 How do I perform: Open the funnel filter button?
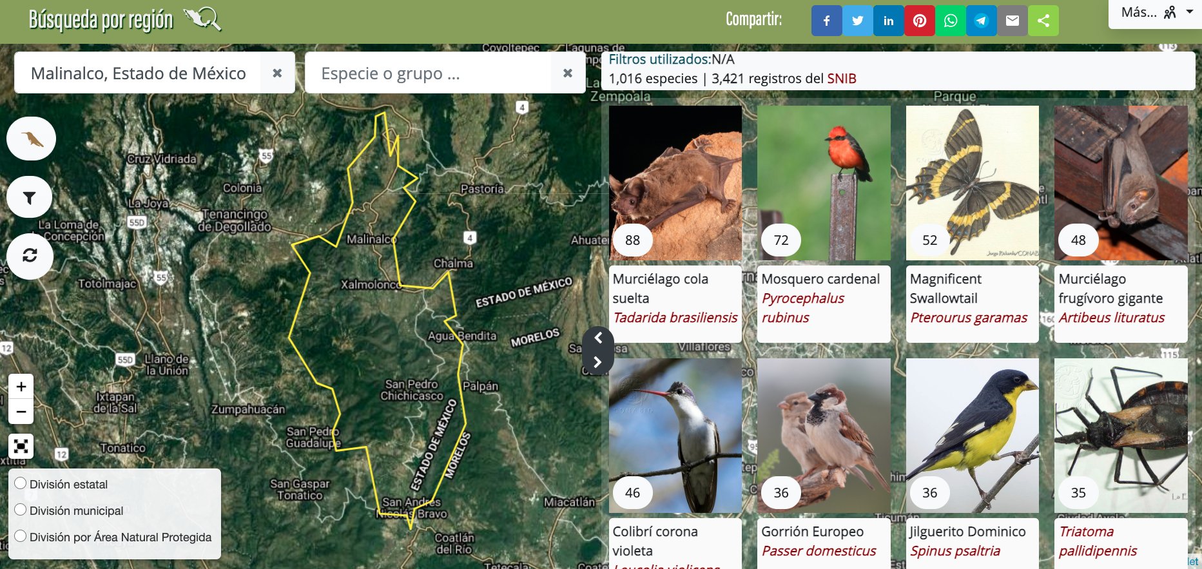pyautogui.click(x=30, y=197)
